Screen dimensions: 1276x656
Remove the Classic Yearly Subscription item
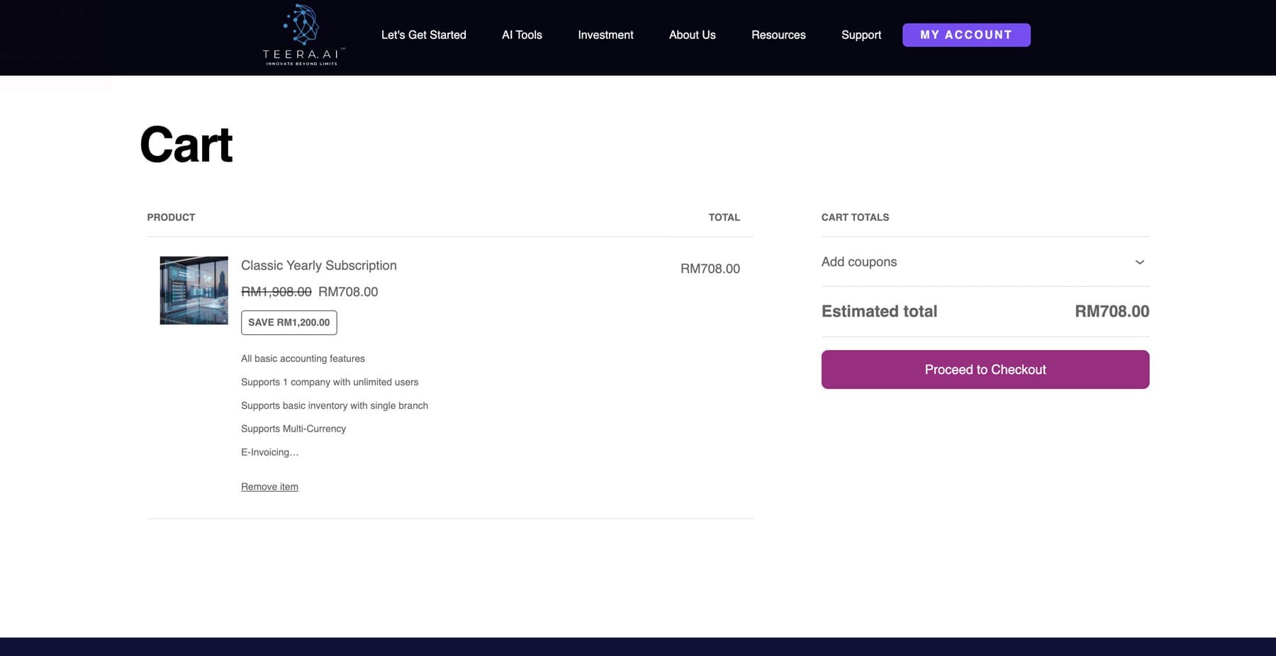pyautogui.click(x=269, y=487)
